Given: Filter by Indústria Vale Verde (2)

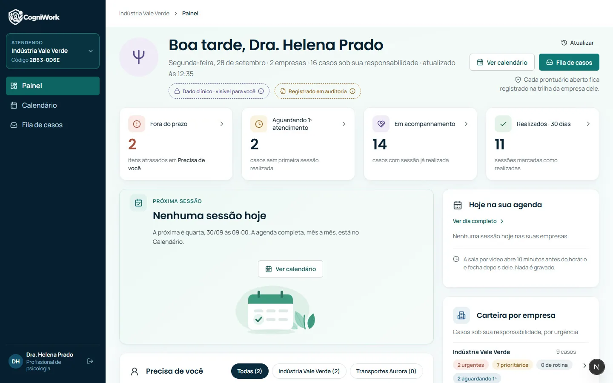Looking at the screenshot, I should [309, 371].
